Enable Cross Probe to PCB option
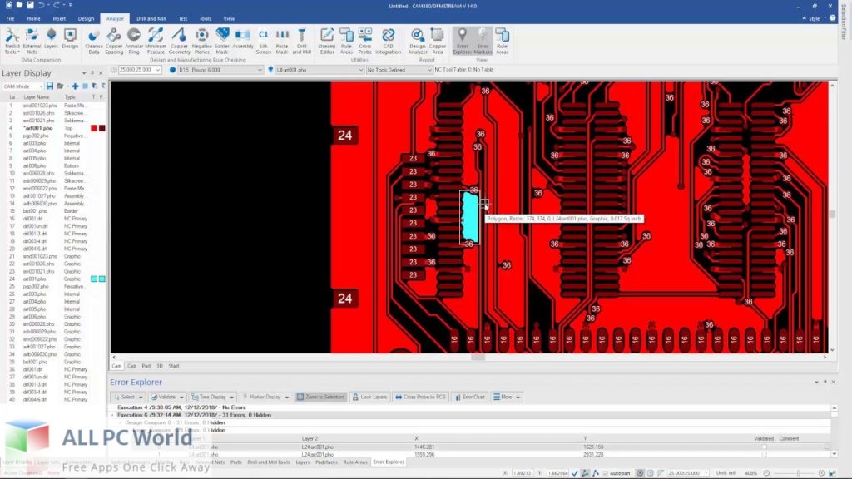 point(420,397)
